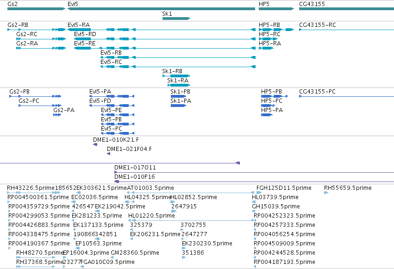Image resolution: width=394 pixels, height=269 pixels.
Task: Click EST label FGH125D11.5prime
Action: click(x=284, y=188)
